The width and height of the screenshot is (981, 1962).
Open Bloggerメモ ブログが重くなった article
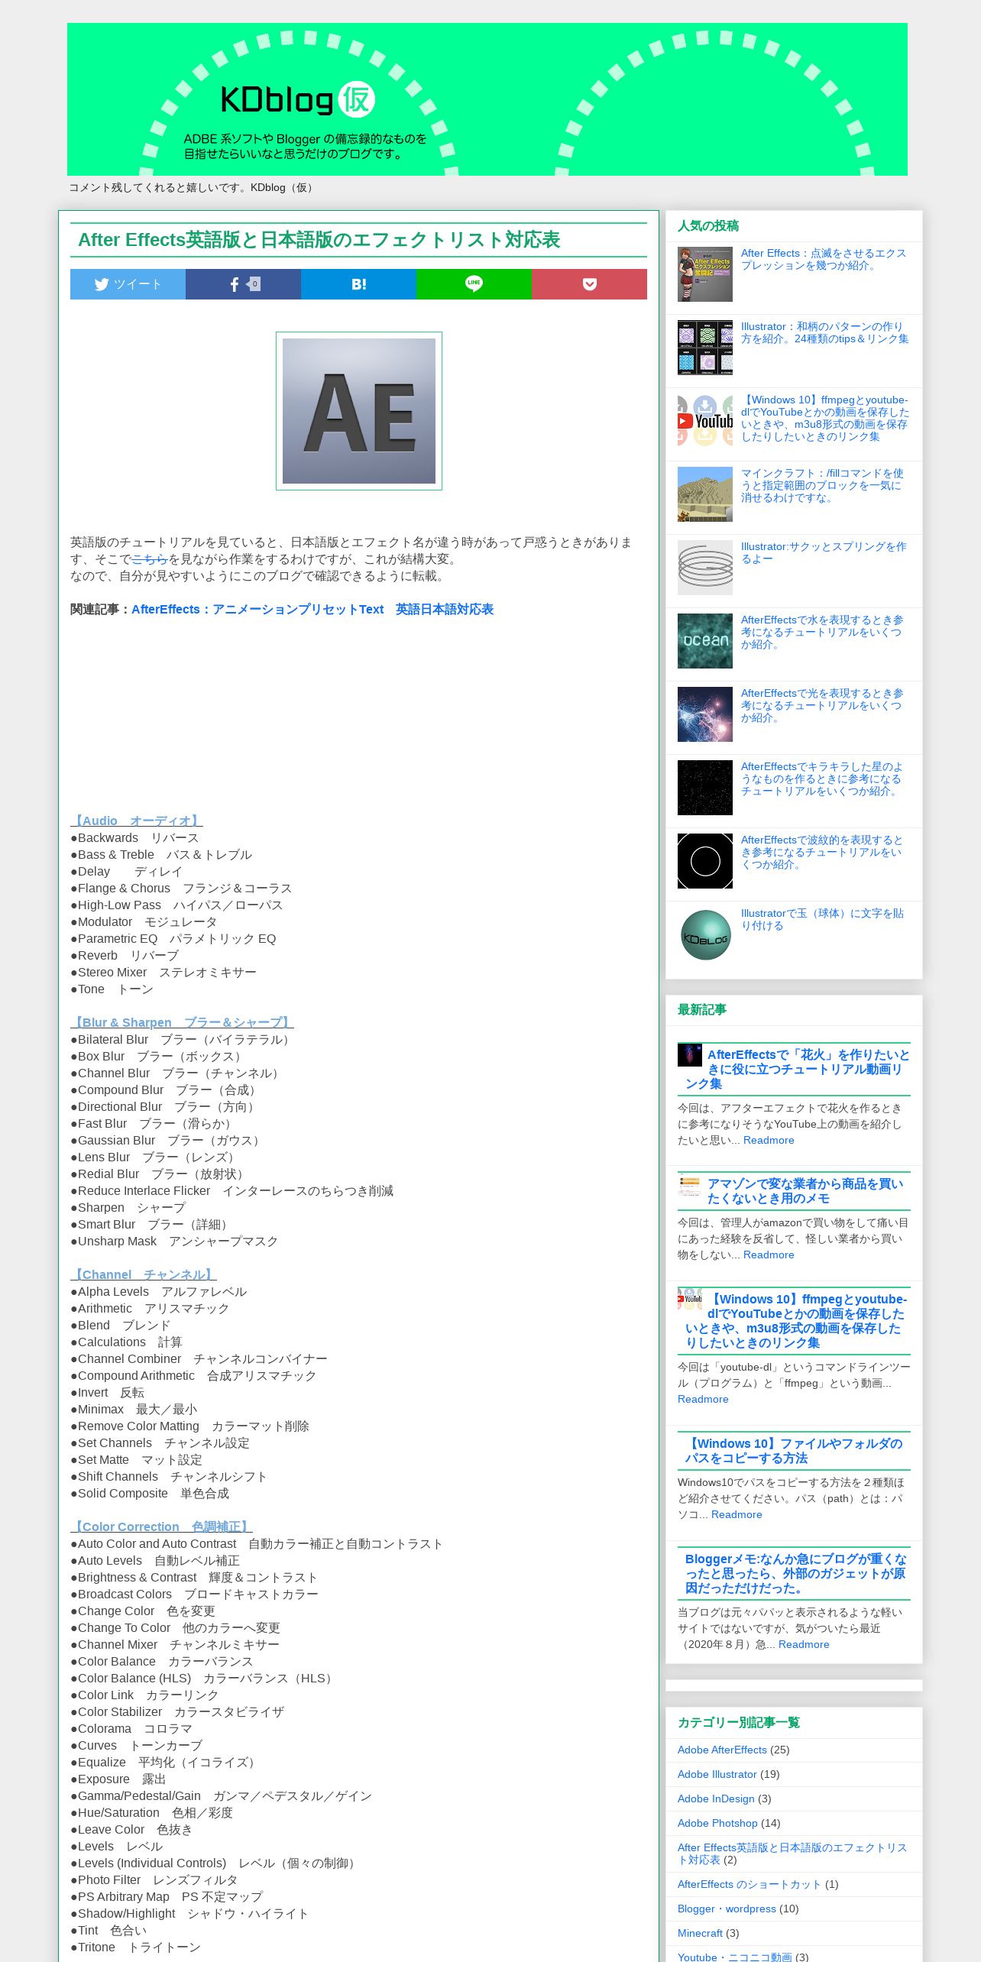[796, 1573]
